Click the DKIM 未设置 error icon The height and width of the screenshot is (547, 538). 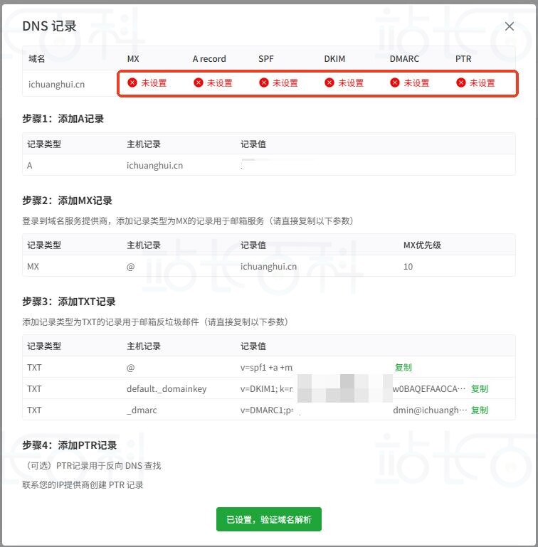329,83
